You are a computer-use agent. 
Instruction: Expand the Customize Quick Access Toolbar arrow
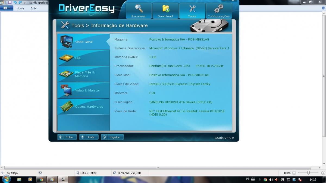25,3
